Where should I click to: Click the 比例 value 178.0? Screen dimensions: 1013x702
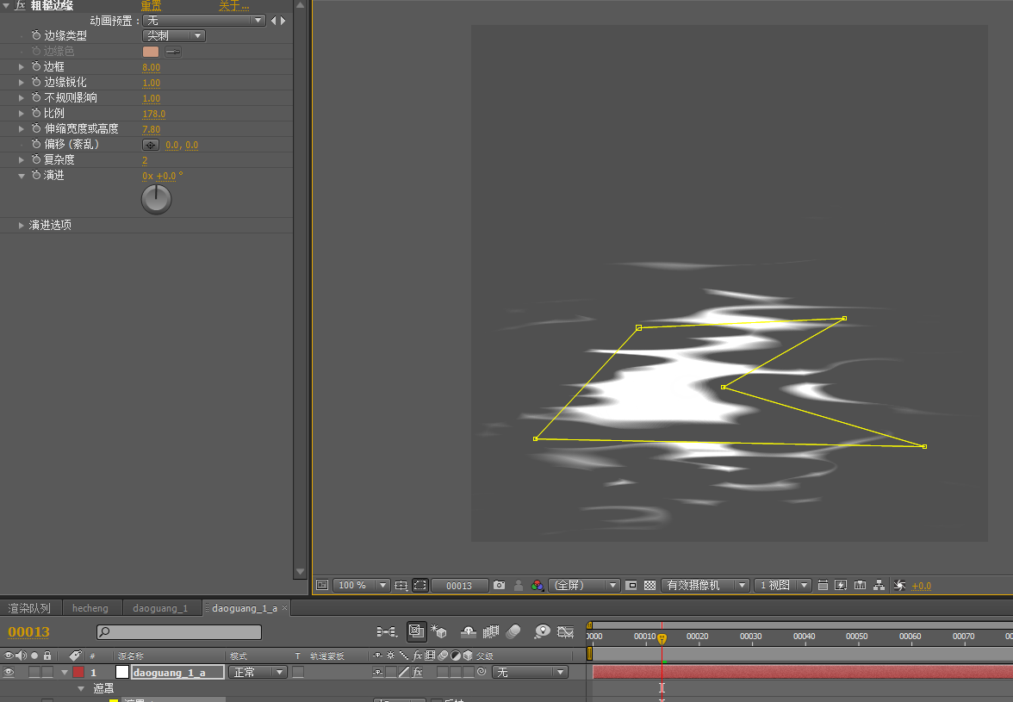[x=153, y=114]
